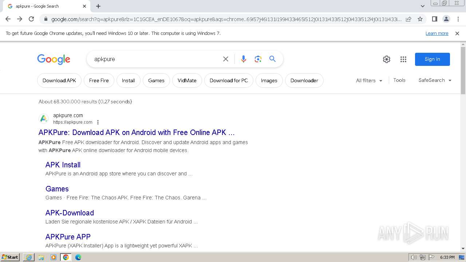Open the APKPure APP sitelink
The width and height of the screenshot is (466, 262).
68,237
